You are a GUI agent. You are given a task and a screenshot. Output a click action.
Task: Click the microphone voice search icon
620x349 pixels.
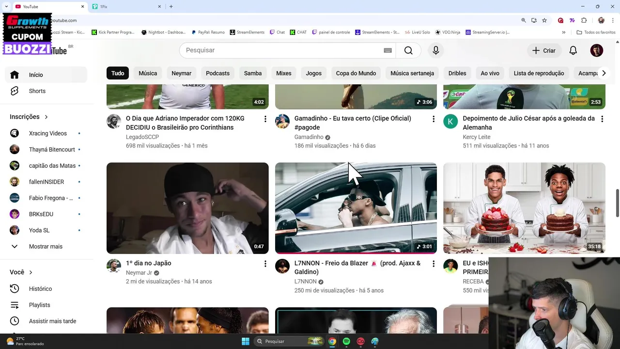tap(436, 50)
